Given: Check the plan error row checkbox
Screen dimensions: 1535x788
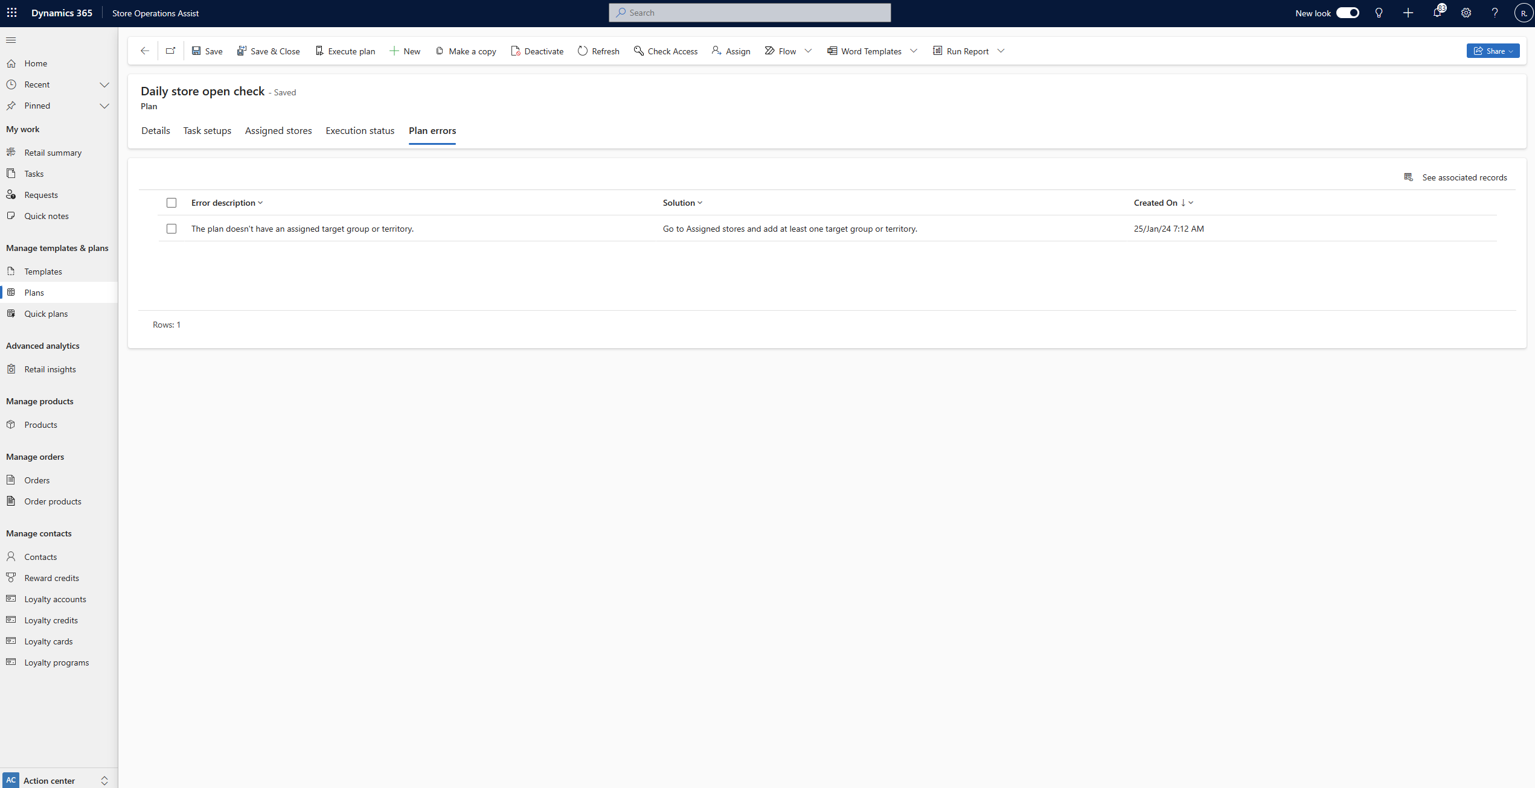Looking at the screenshot, I should pos(171,228).
